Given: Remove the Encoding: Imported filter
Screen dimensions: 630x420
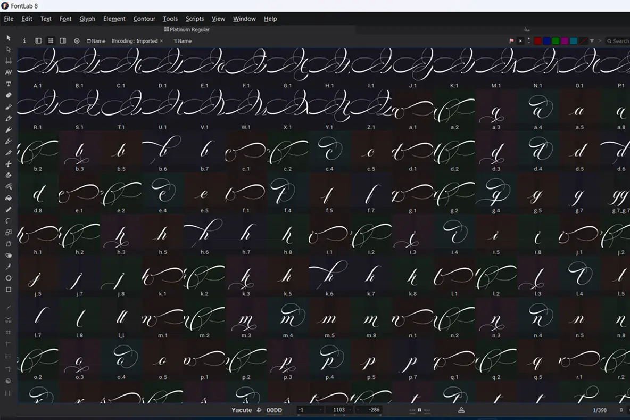Looking at the screenshot, I should (x=161, y=41).
